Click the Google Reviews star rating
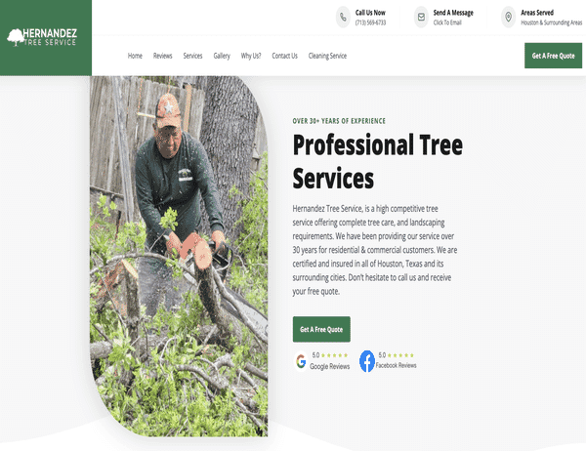Viewport: 586px width, 451px height. click(334, 355)
